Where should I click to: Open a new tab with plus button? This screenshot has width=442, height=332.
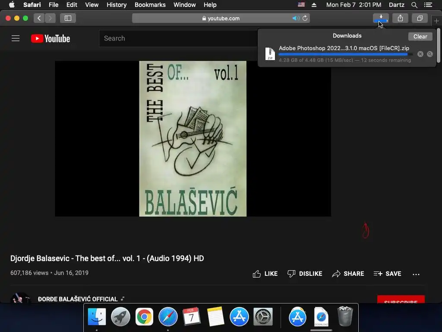coord(436,21)
